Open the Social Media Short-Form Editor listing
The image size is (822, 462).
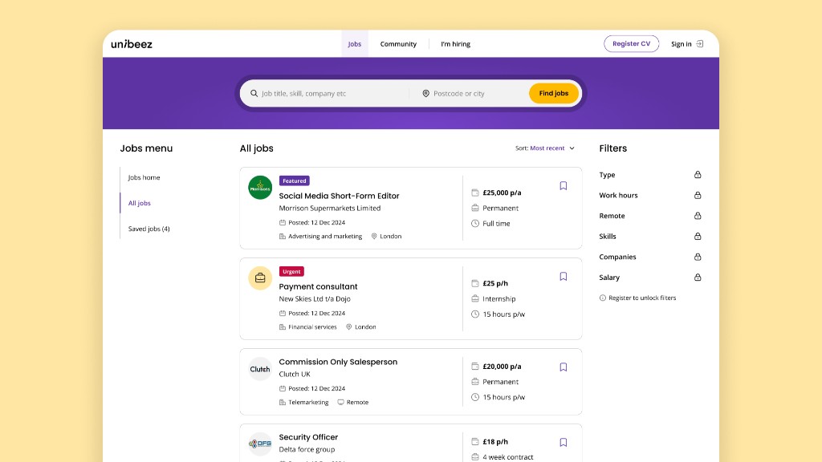[339, 196]
